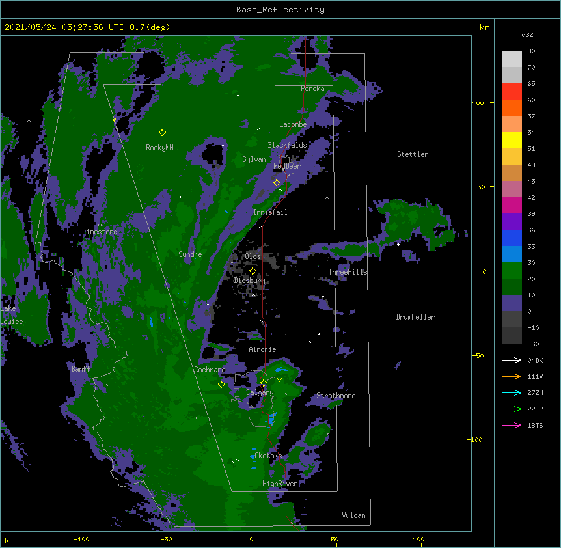Click the Stettler city label
Viewport: 561px width, 548px height.
tap(413, 154)
